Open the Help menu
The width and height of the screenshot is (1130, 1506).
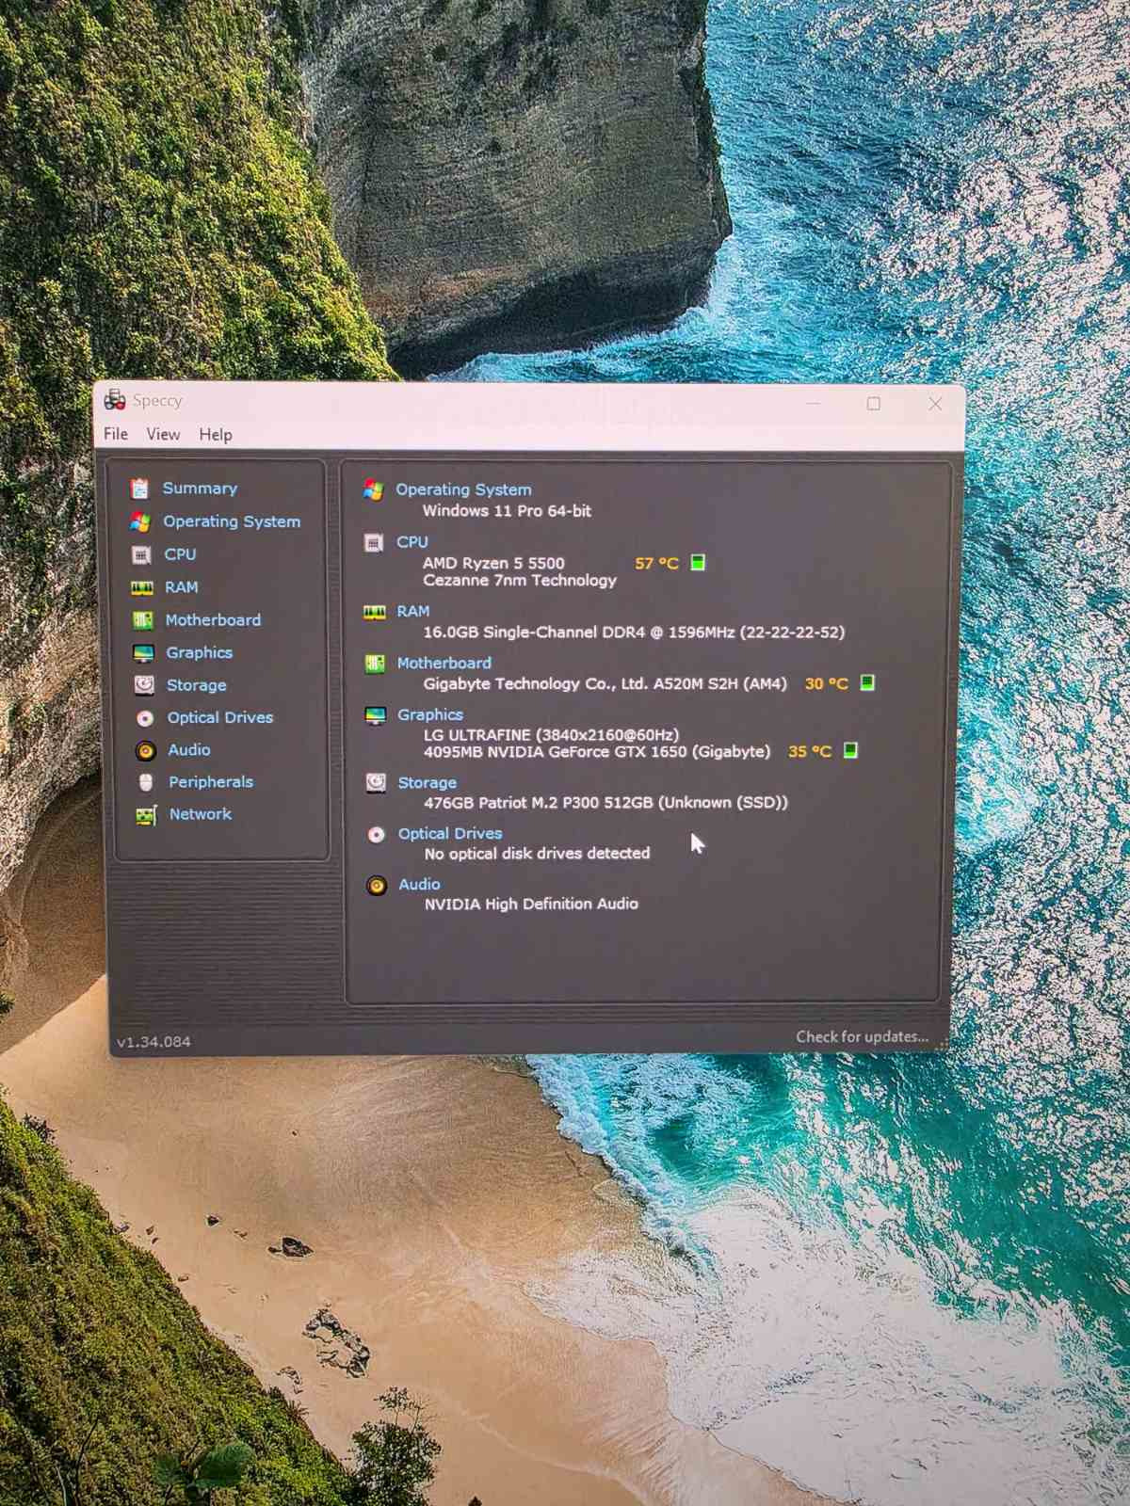click(215, 435)
